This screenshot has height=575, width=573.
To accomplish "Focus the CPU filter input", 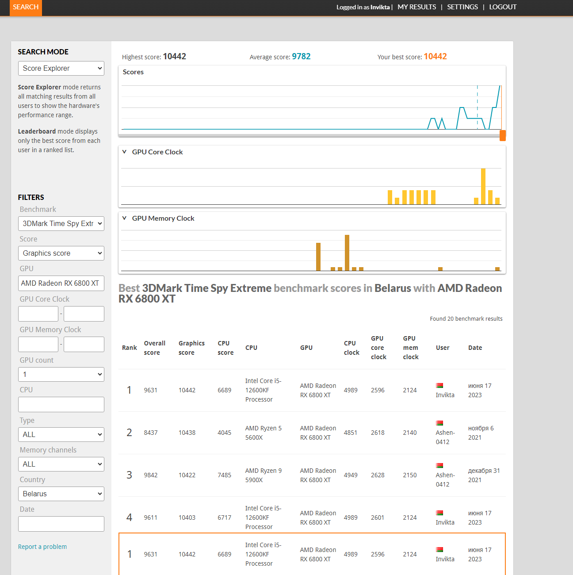I will pyautogui.click(x=61, y=404).
